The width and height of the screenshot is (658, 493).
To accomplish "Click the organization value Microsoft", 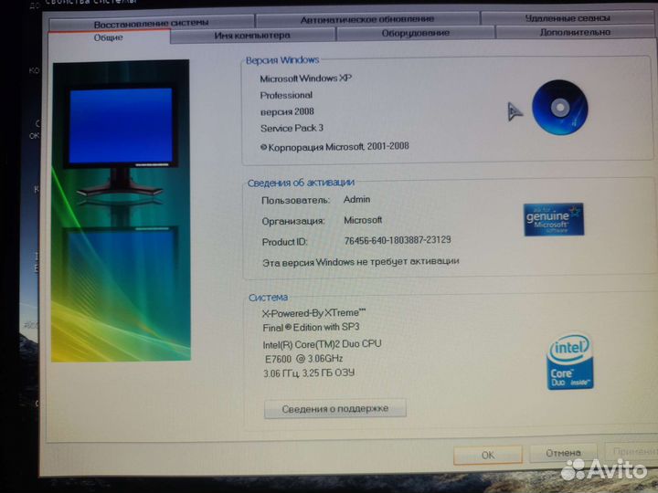I will tap(363, 220).
